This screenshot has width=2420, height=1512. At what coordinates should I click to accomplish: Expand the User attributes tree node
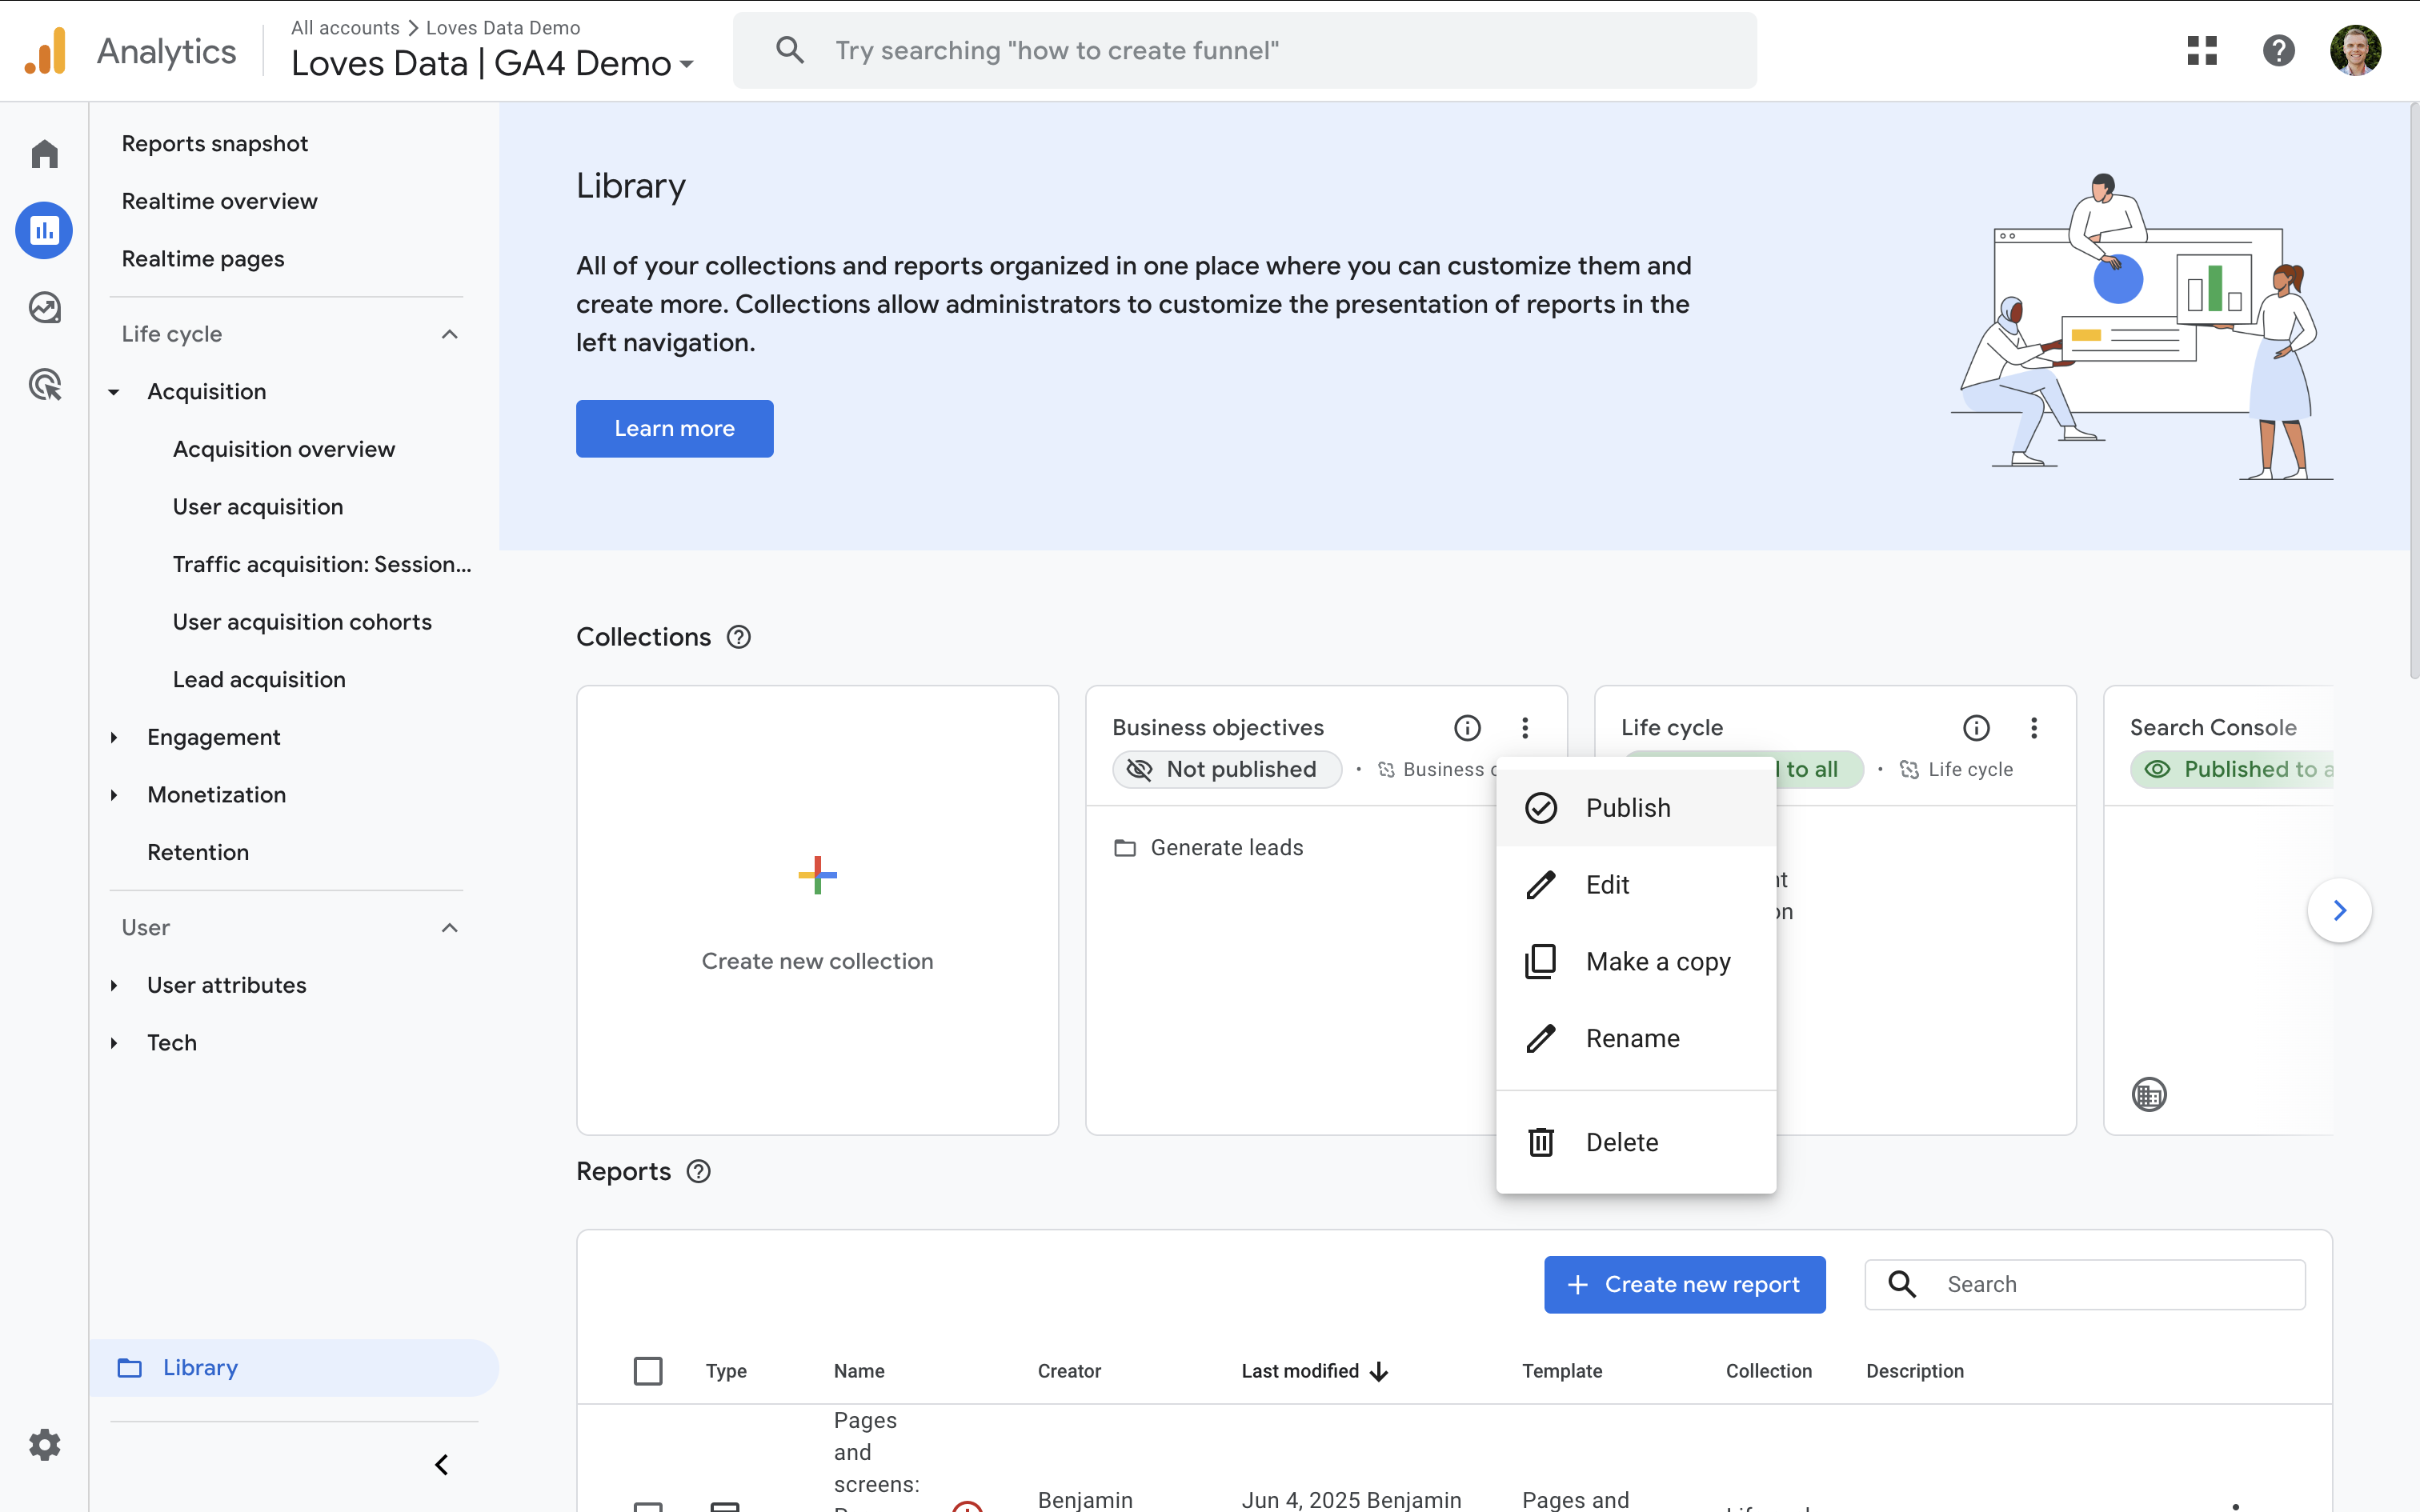(114, 986)
